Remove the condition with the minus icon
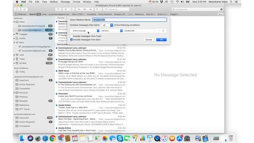 click(x=159, y=31)
